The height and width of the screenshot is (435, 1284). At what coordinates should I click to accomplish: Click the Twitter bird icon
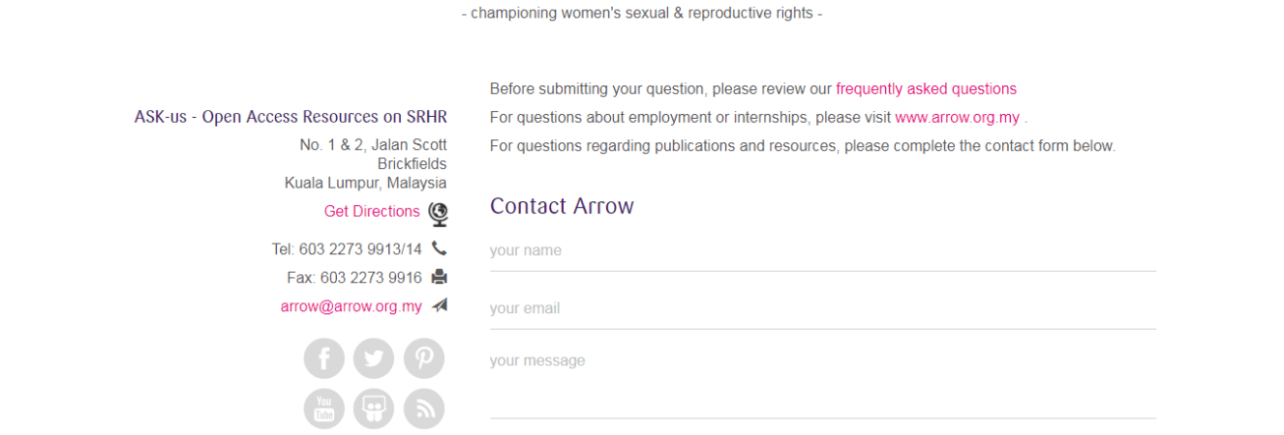tap(374, 359)
